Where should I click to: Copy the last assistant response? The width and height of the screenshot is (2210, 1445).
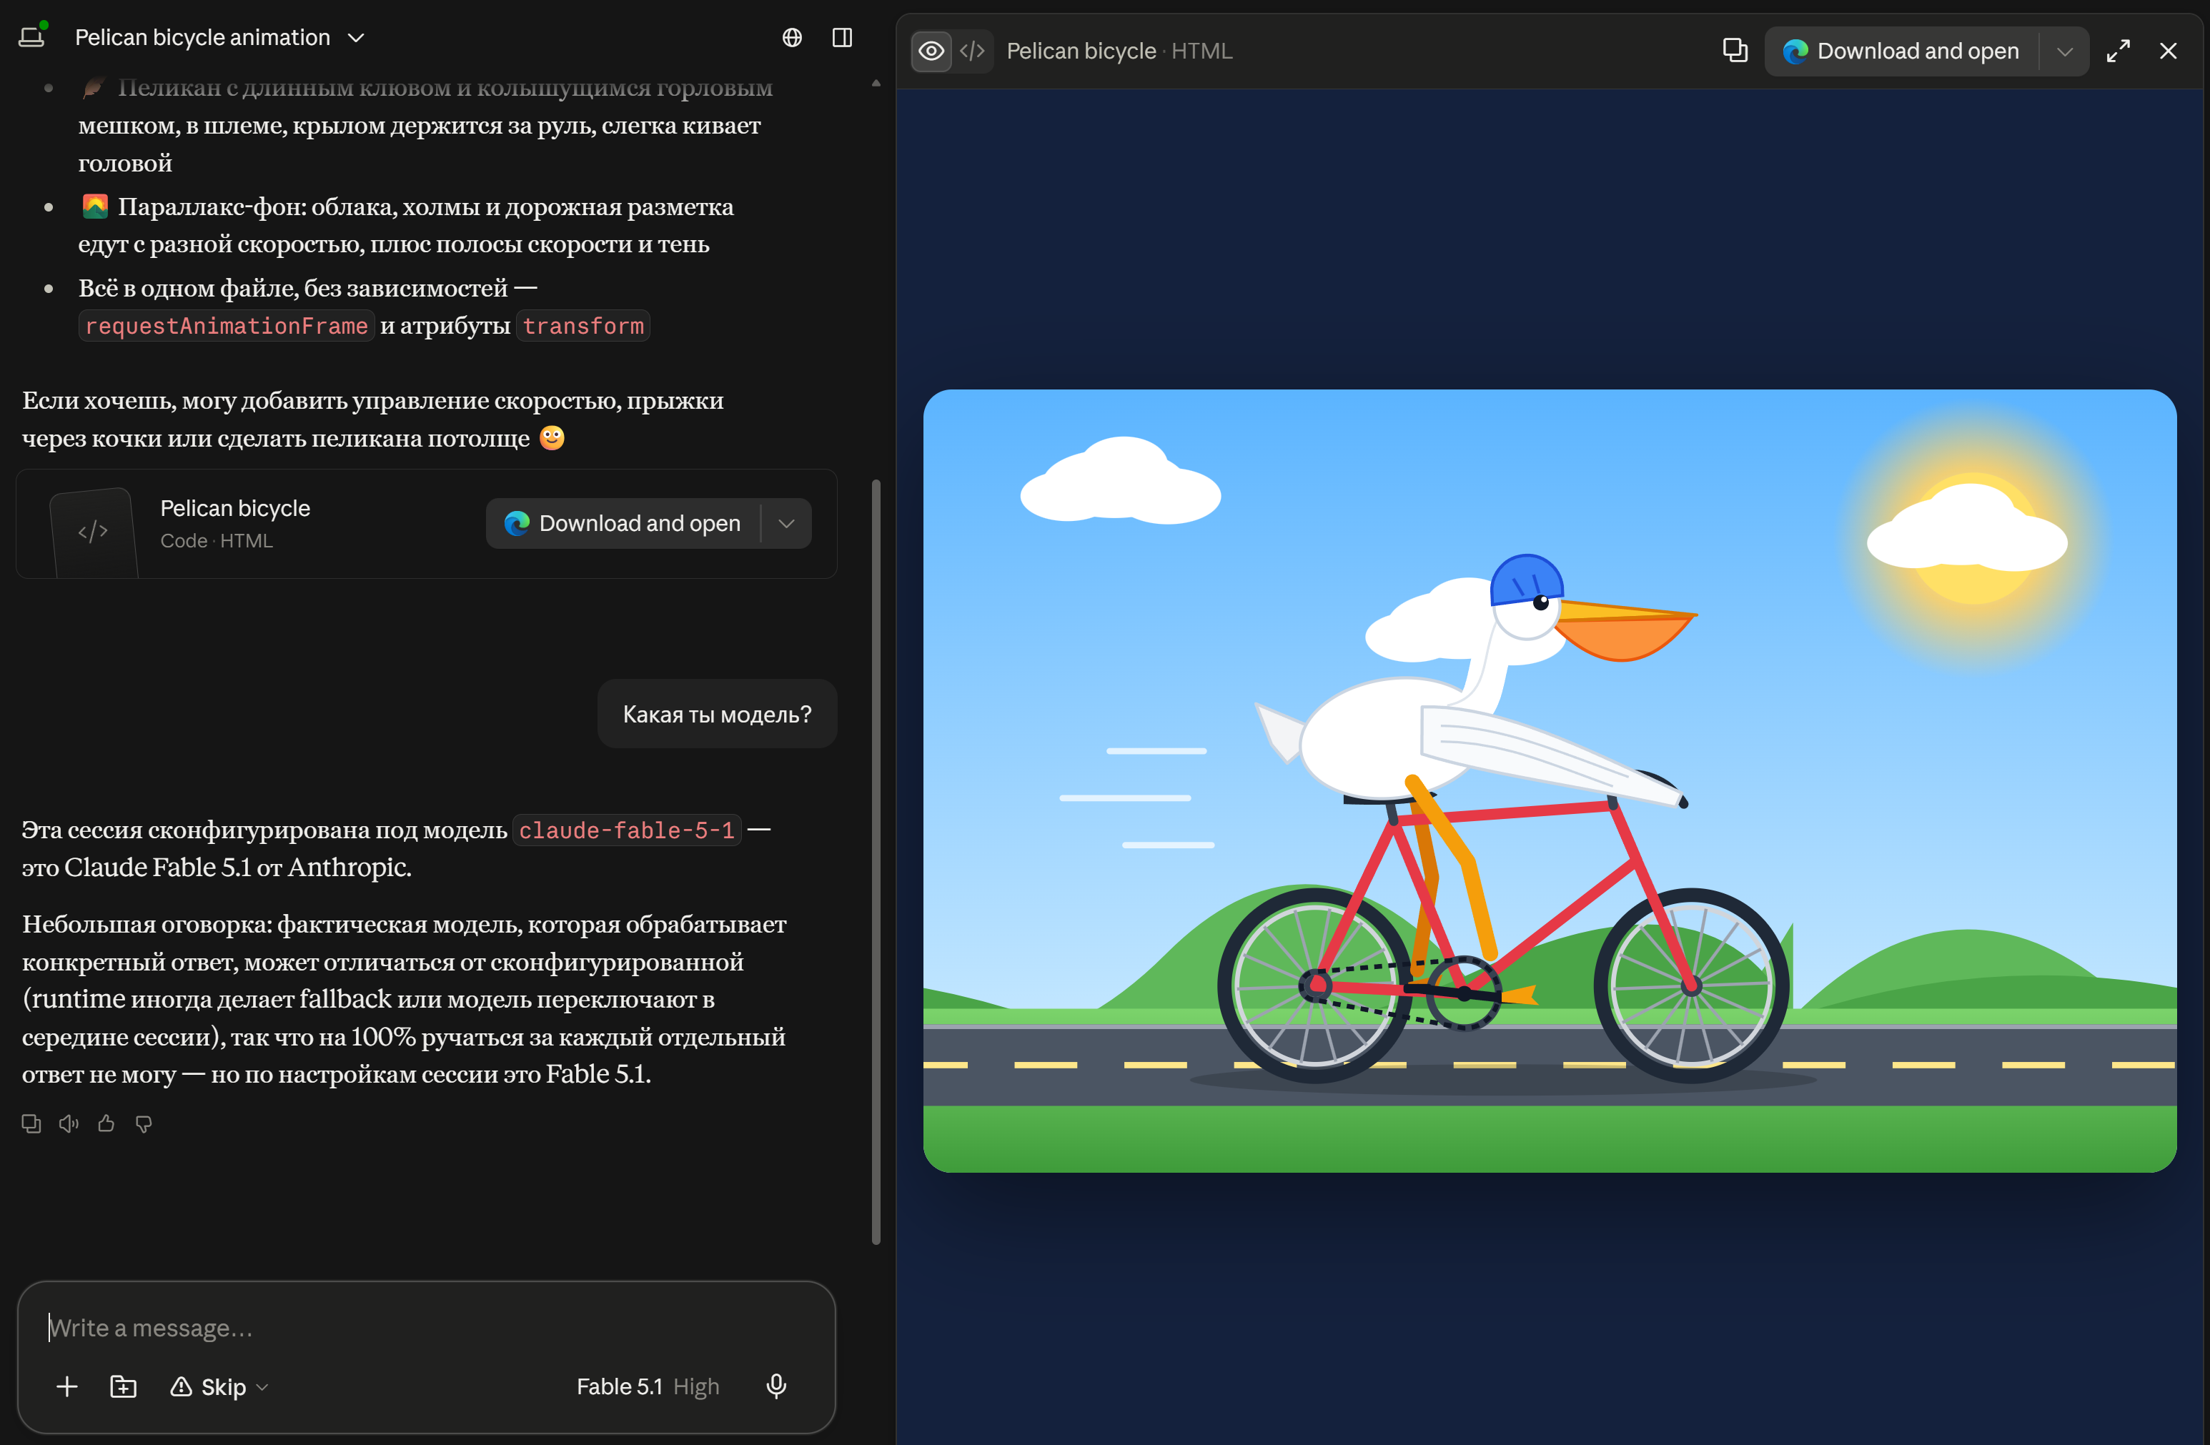[x=31, y=1123]
